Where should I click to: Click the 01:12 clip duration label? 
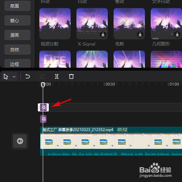click(122, 130)
